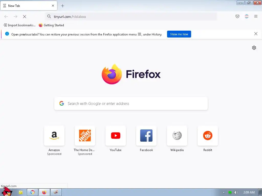262x196 pixels.
Task: Click the Search with Google field
Action: pyautogui.click(x=131, y=104)
